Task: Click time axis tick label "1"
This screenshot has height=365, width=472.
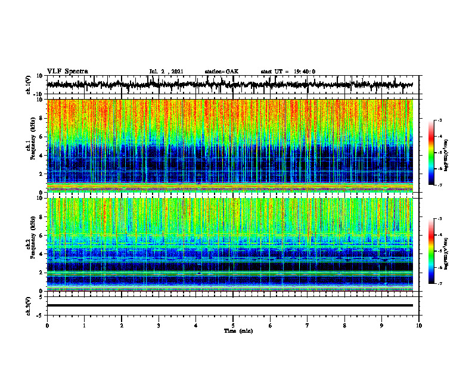Action: tap(84, 326)
